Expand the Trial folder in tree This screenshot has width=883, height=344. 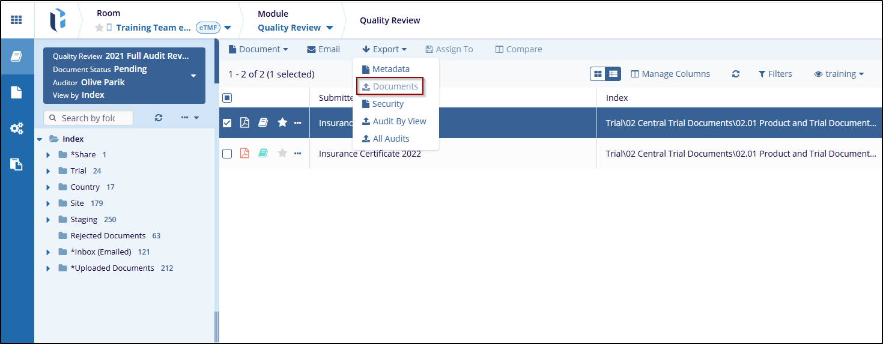(x=48, y=171)
